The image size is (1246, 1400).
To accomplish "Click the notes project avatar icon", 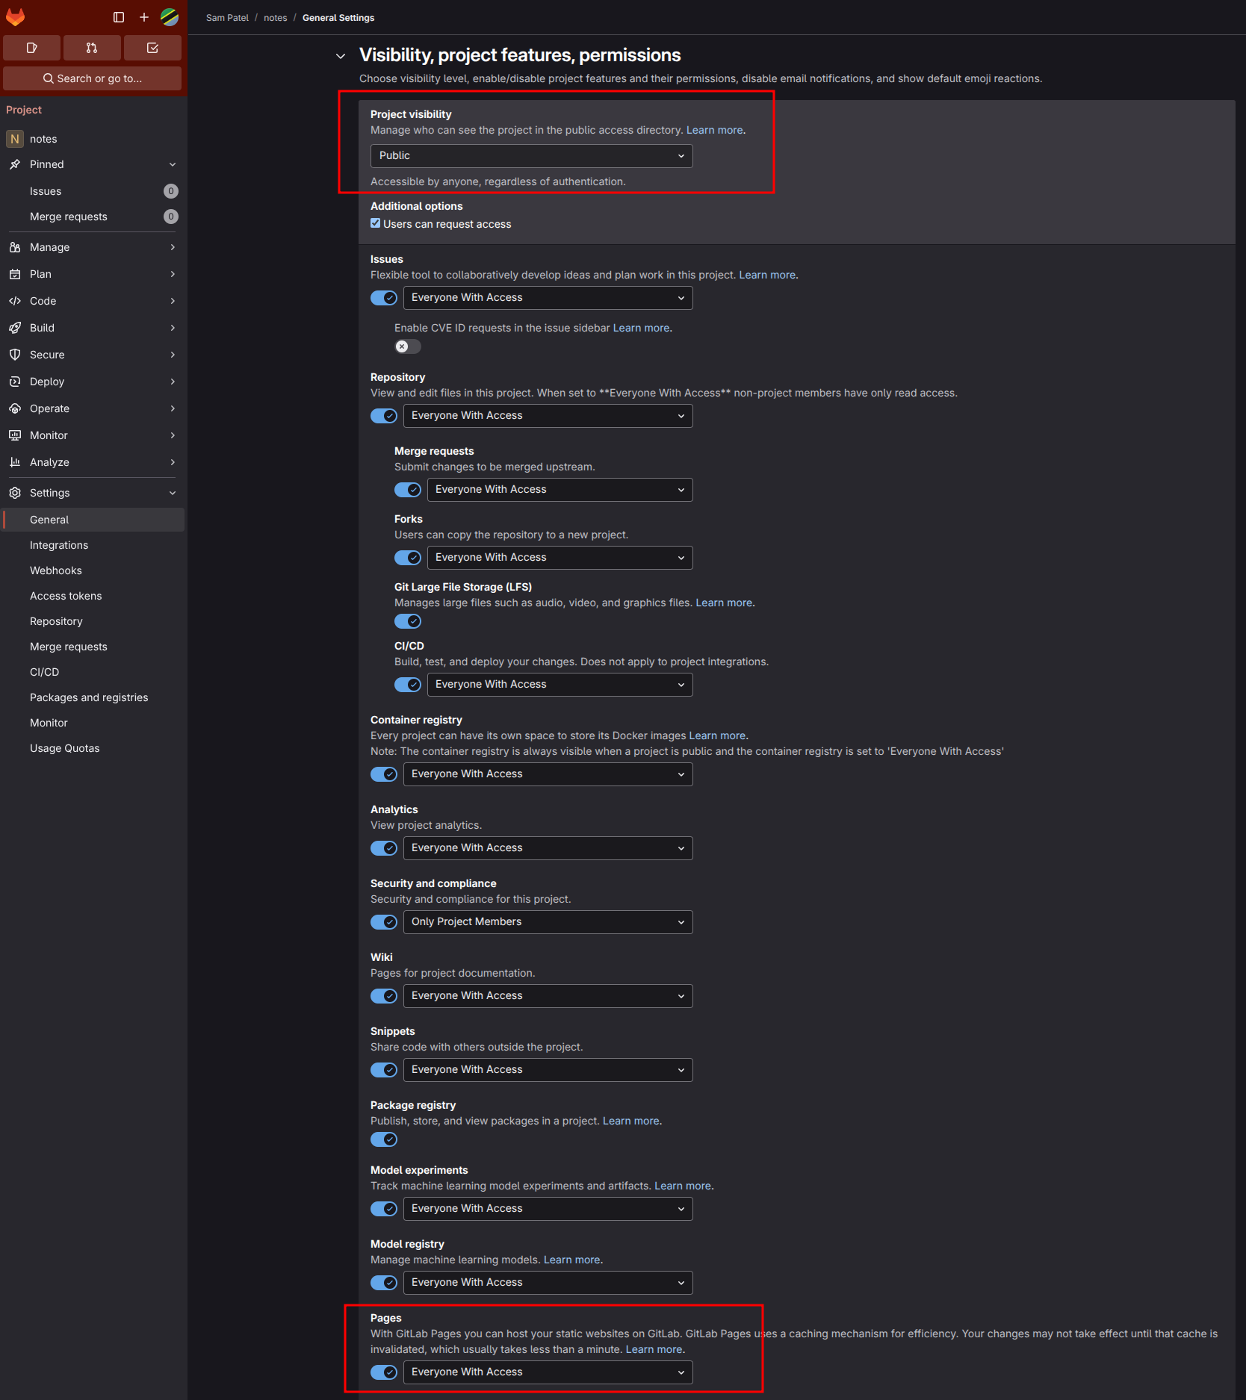I will tap(15, 139).
